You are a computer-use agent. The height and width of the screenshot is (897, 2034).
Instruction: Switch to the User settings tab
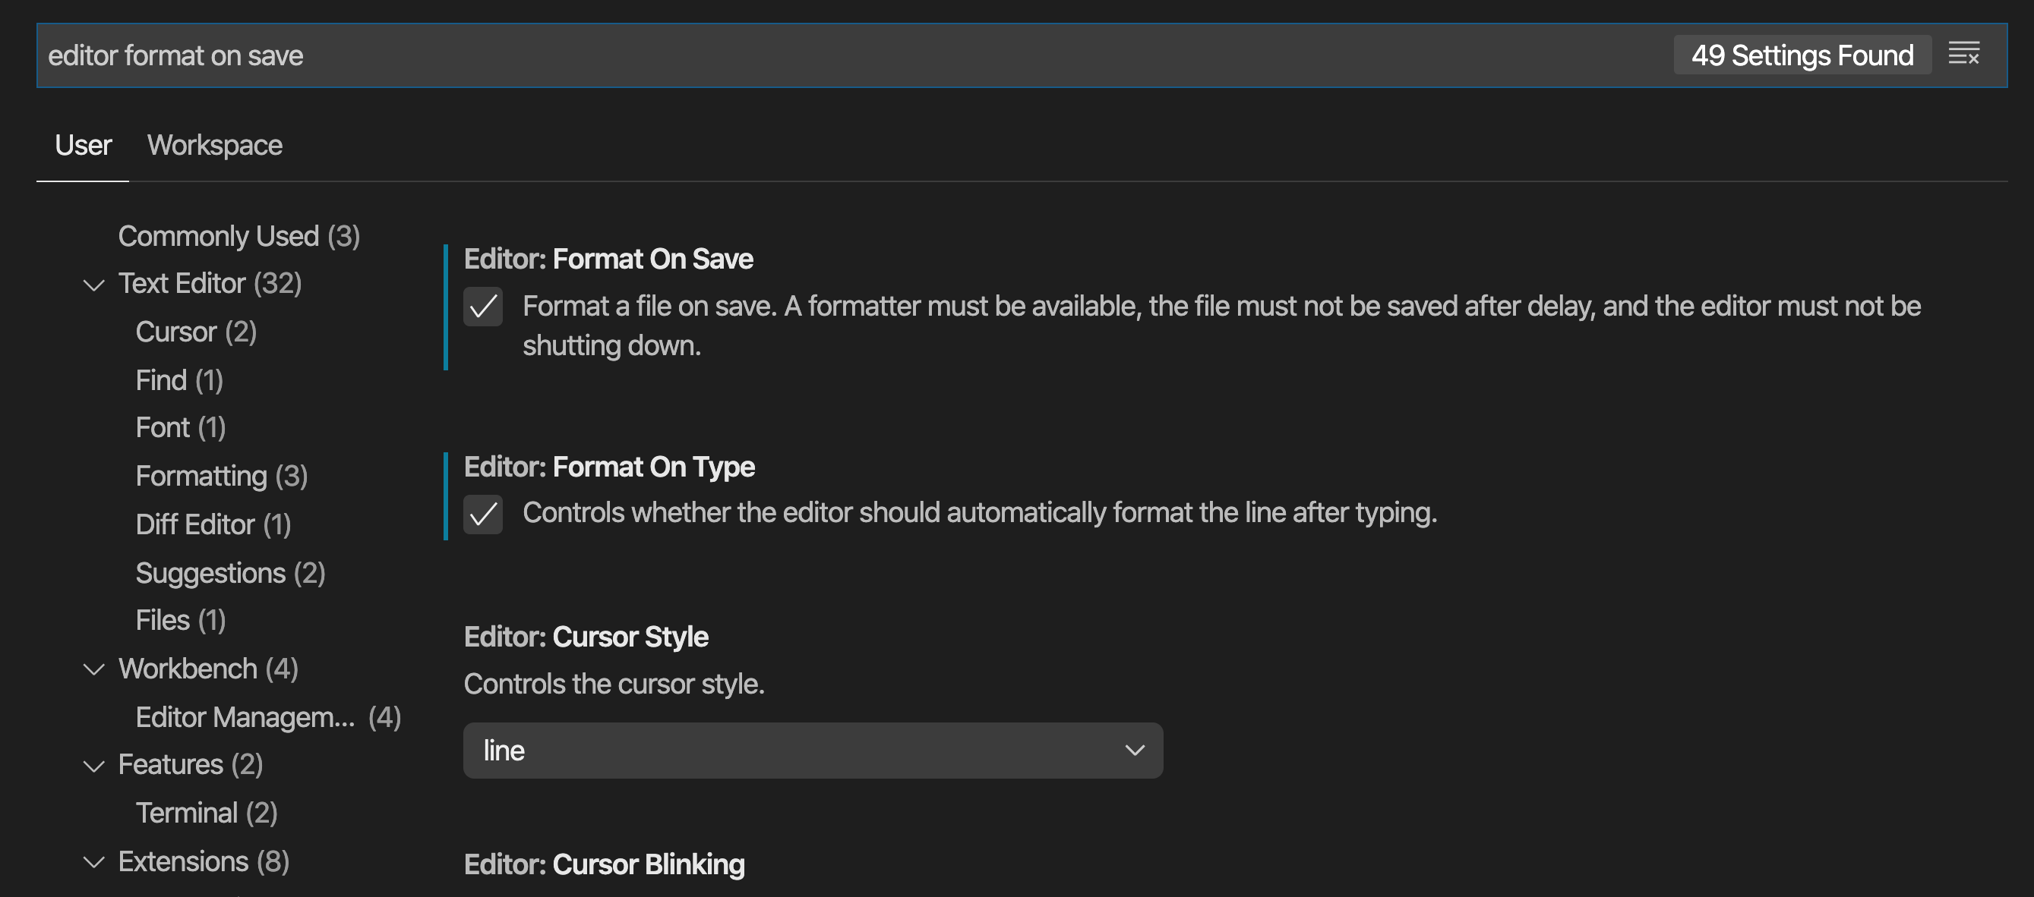point(83,145)
